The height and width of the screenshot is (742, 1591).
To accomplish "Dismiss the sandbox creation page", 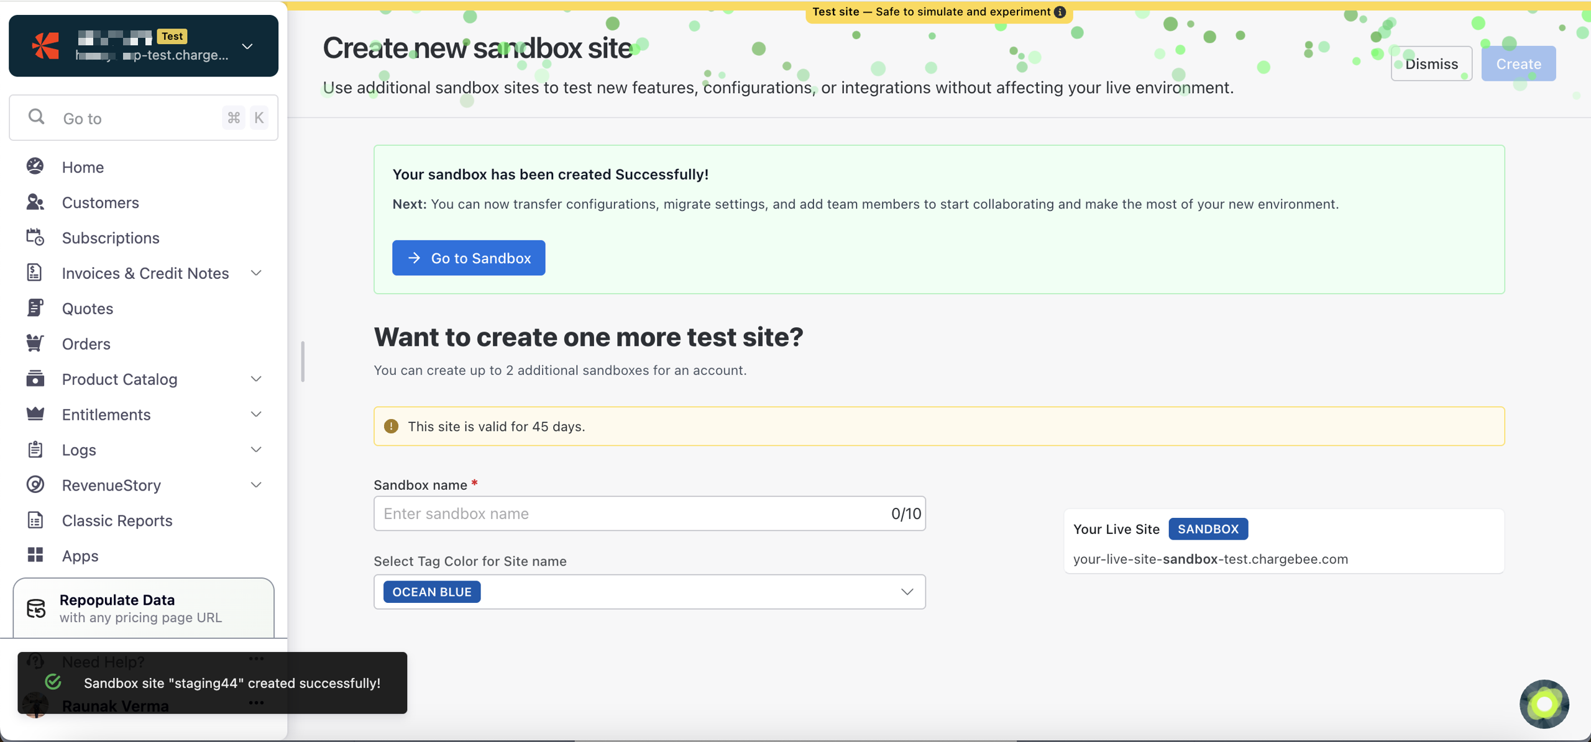I will coord(1431,63).
